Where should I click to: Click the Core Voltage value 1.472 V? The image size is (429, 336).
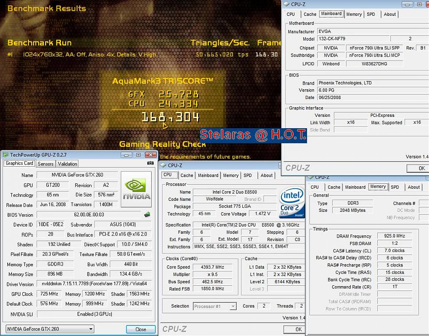coord(262,213)
